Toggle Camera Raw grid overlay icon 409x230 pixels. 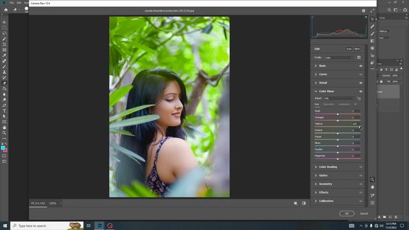click(372, 203)
